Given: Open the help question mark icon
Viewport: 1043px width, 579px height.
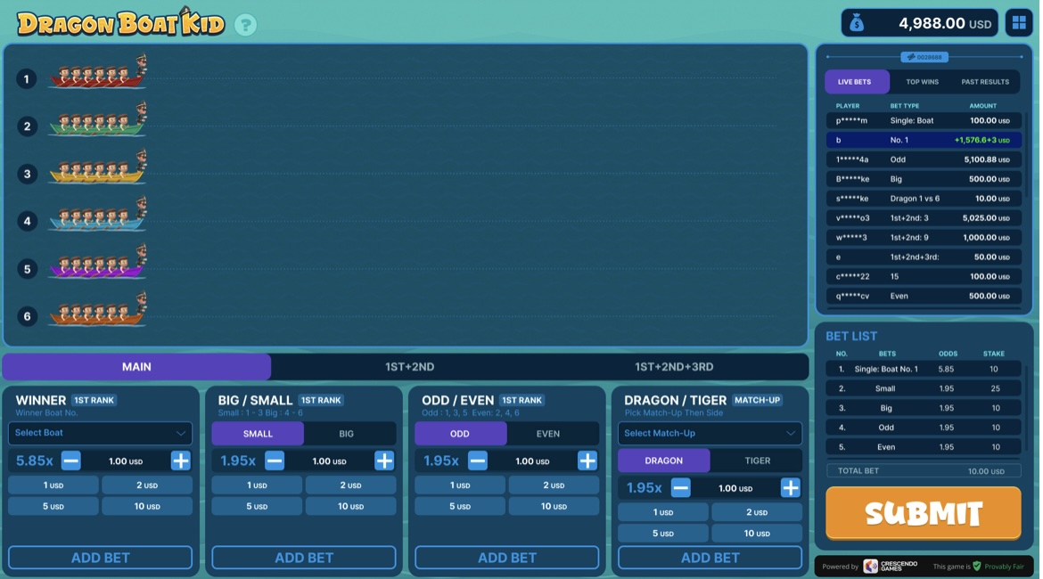Looking at the screenshot, I should click(245, 25).
